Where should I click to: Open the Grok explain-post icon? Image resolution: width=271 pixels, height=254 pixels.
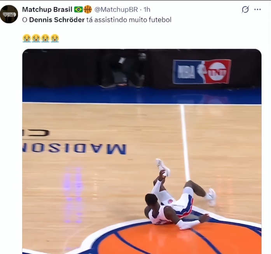[x=245, y=9]
